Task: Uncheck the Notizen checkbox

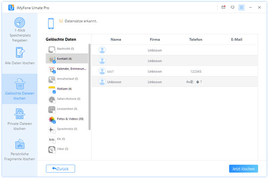Action: tap(54, 92)
